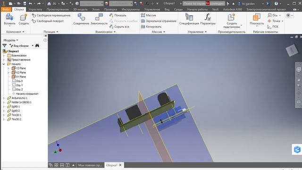Choose Зеркальное отражение tool
This screenshot has height=170, width=302.
point(159,21)
